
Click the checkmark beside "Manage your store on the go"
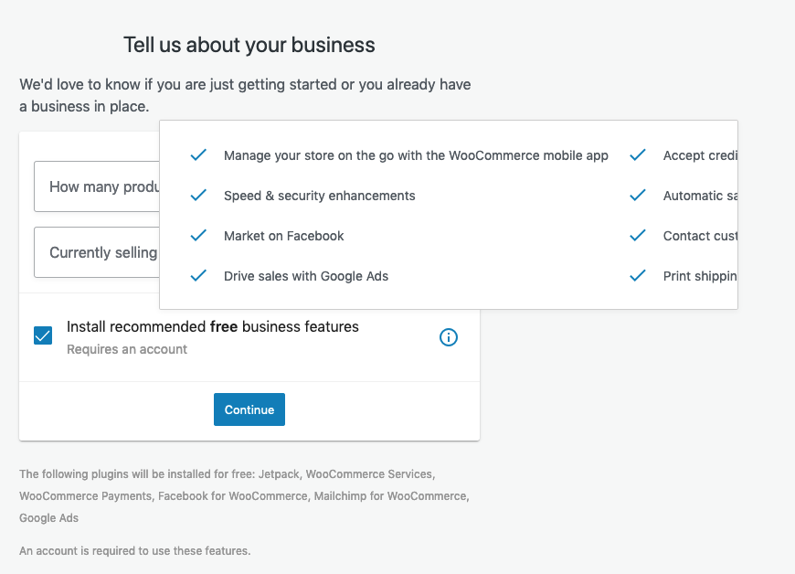[198, 155]
